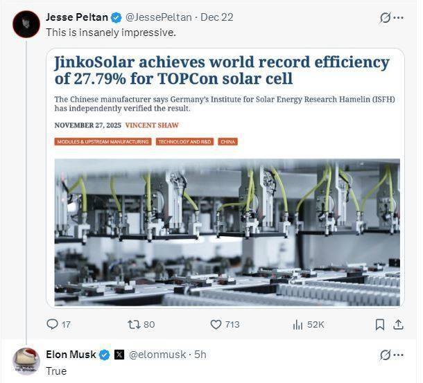This screenshot has width=423, height=383.
Task: Like Jesse Peltan's tweet
Action: point(216,324)
